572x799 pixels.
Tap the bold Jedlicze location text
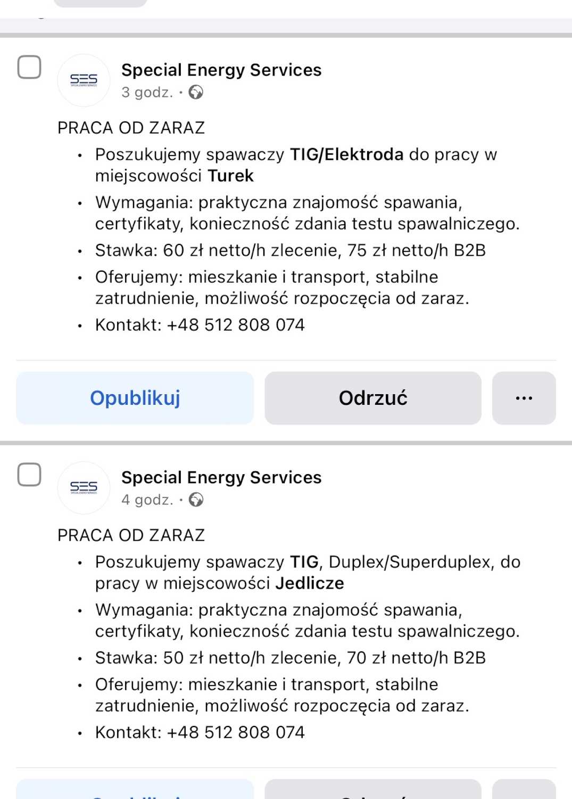coord(309,583)
